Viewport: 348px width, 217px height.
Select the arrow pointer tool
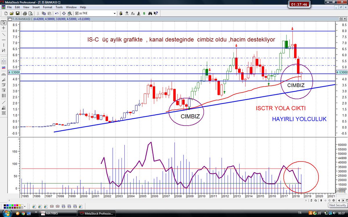3,22
